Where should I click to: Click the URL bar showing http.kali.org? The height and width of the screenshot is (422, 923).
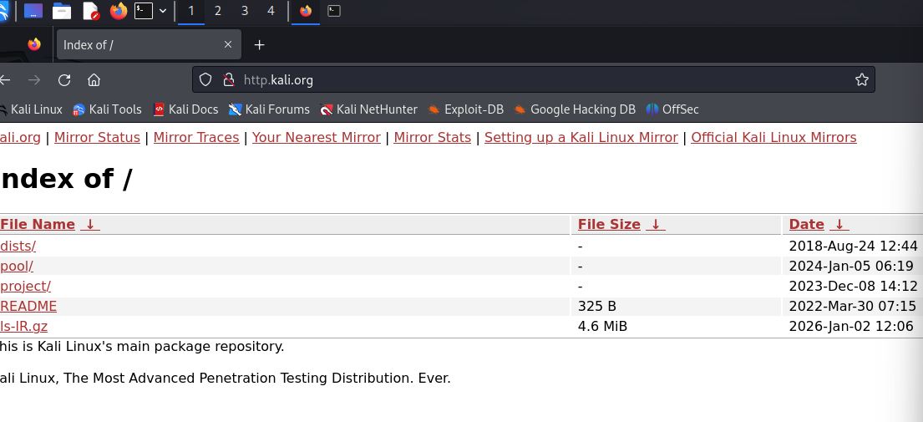point(533,80)
